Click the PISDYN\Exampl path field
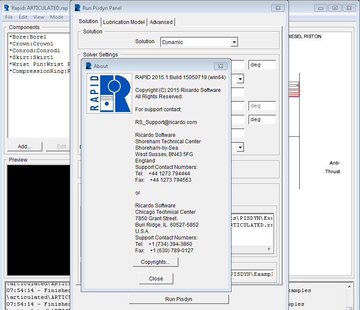The image size is (360, 310). click(x=252, y=274)
